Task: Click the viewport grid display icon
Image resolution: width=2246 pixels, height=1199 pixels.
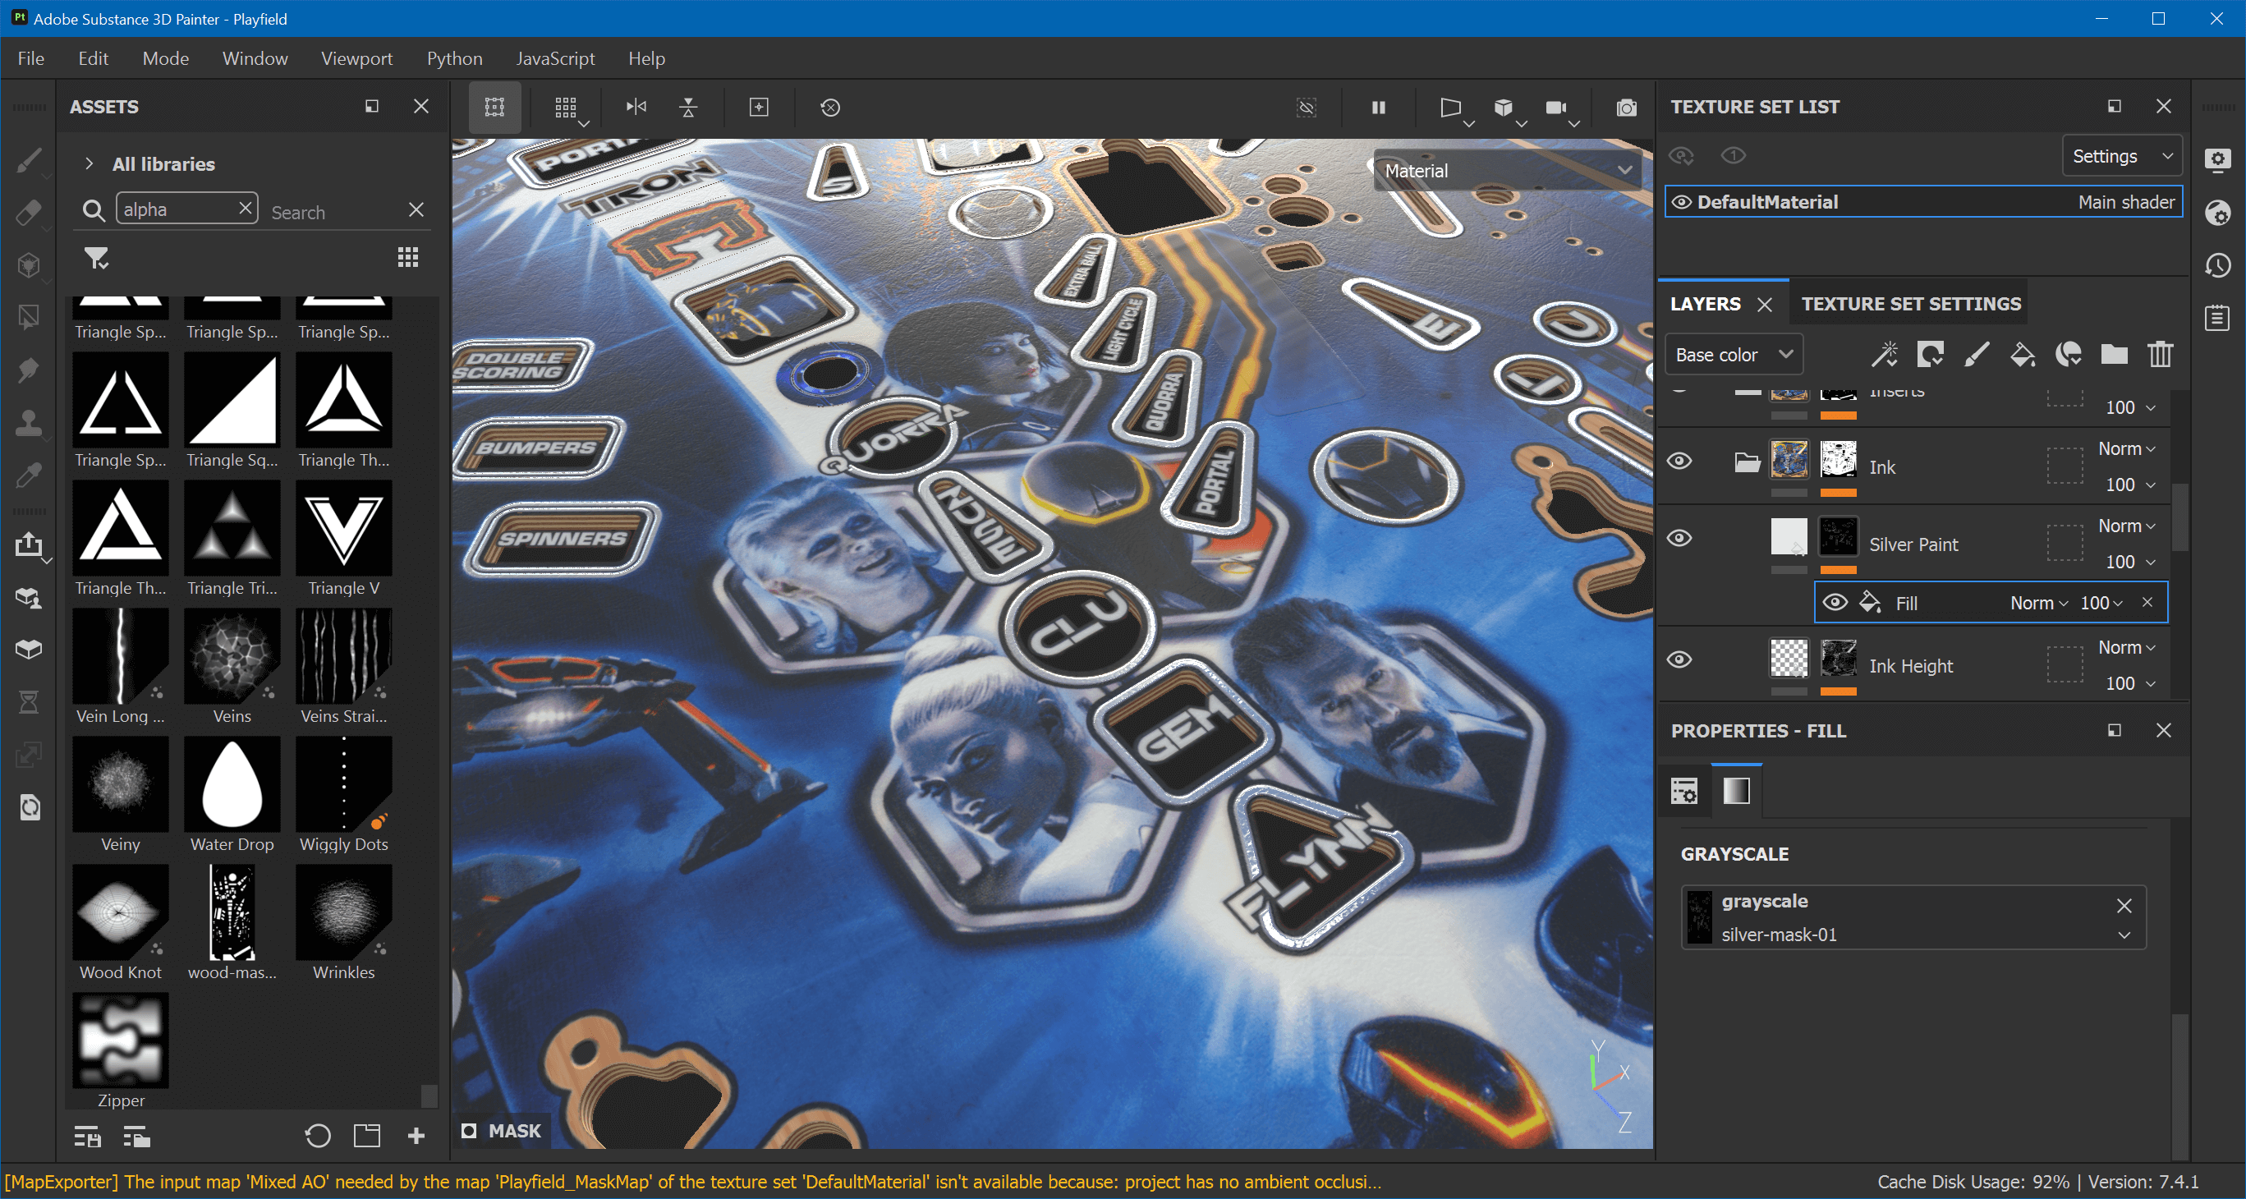Action: pyautogui.click(x=566, y=108)
